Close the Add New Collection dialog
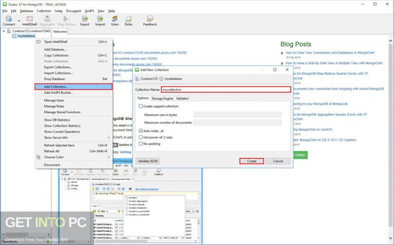This screenshot has width=394, height=245. coord(287,70)
